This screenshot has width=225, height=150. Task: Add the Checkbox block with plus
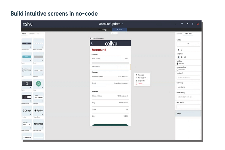30,114
